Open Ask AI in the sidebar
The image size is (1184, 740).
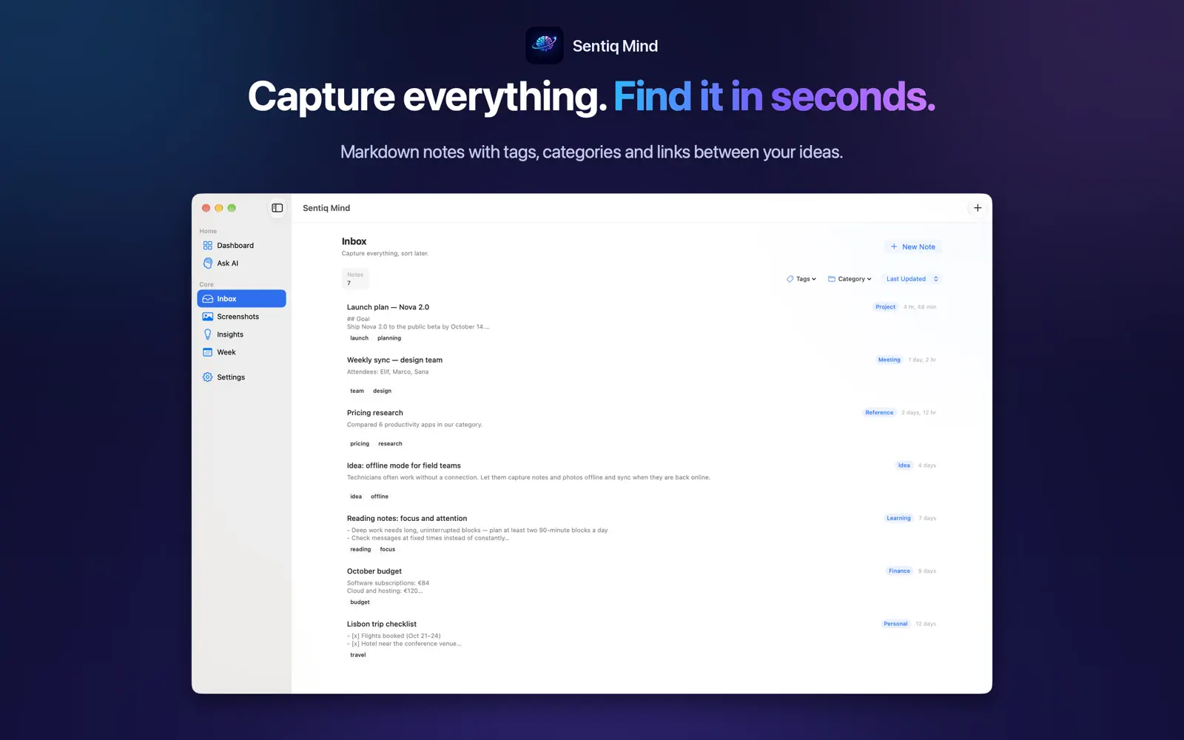(241, 263)
